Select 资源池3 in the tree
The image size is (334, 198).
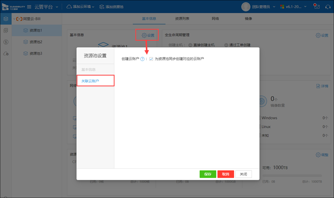37,53
